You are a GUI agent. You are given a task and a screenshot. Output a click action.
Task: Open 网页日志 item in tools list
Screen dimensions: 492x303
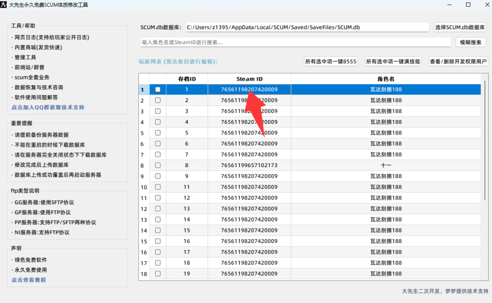50,37
